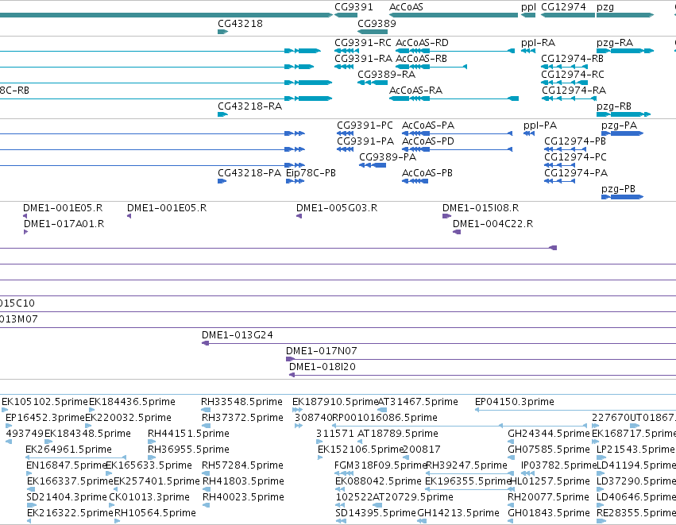Select protein ppl-PA

529,133
